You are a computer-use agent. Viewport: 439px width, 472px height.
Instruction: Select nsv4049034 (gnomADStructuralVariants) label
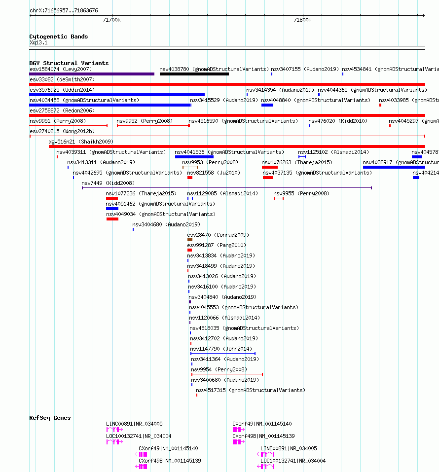click(161, 215)
